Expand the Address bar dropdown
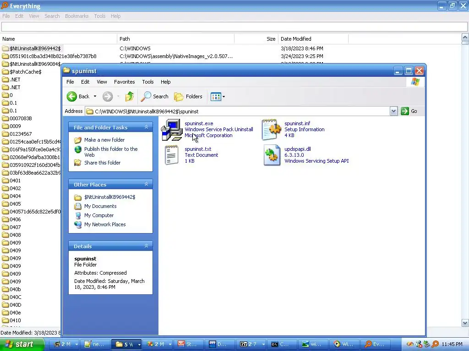 tap(393, 112)
